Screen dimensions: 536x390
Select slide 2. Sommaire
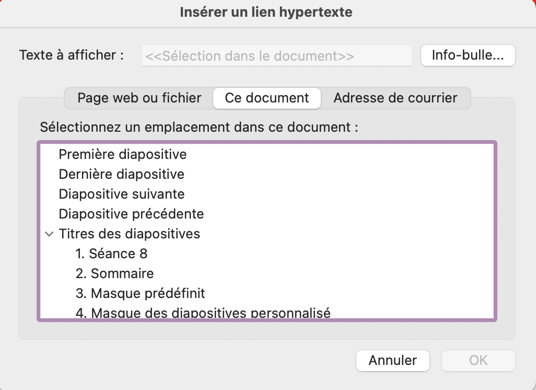tap(267, 274)
